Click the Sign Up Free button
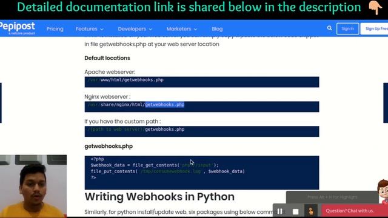 tap(374, 28)
